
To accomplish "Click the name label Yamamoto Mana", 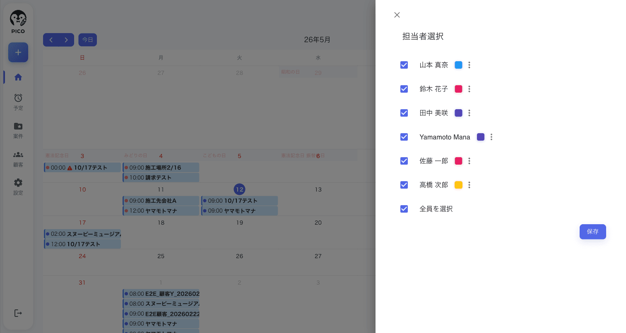I will point(445,137).
